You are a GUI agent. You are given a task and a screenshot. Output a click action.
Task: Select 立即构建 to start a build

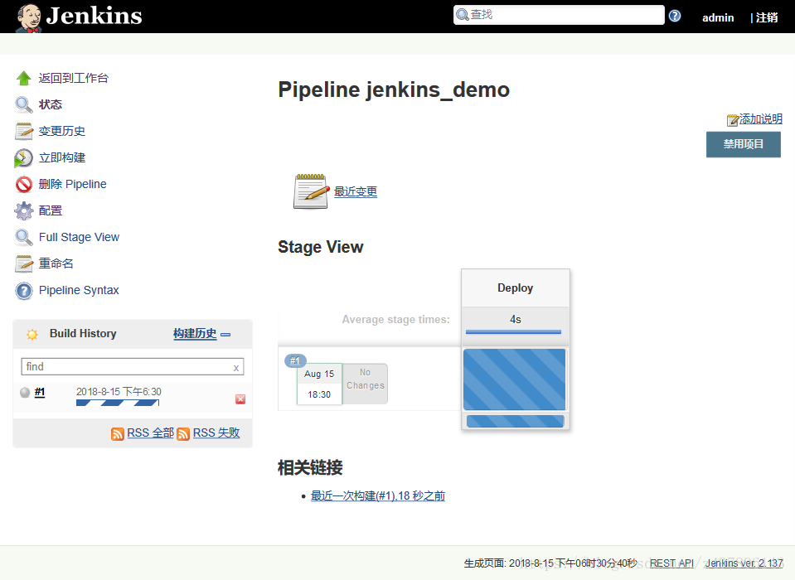click(62, 157)
